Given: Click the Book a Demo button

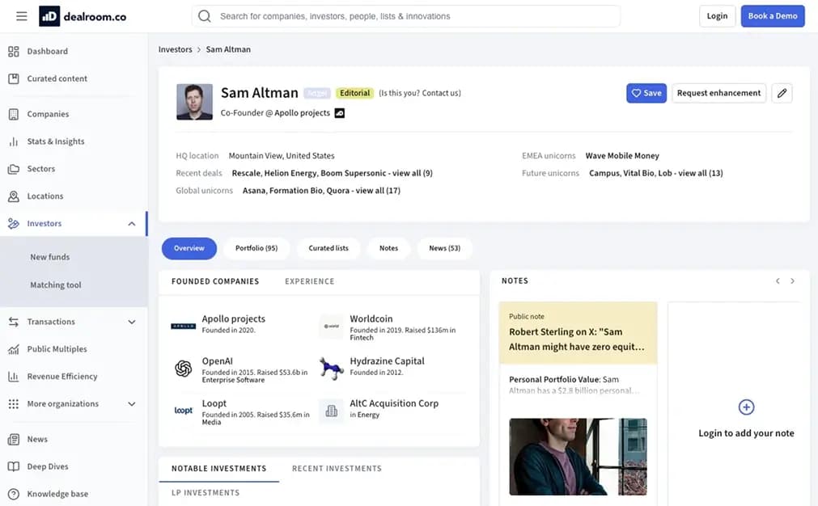Looking at the screenshot, I should tap(773, 16).
